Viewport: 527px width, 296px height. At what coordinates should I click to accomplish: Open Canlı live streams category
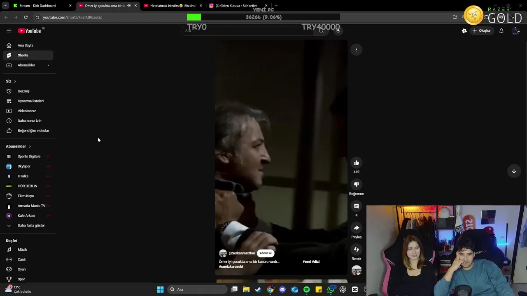tap(28, 259)
